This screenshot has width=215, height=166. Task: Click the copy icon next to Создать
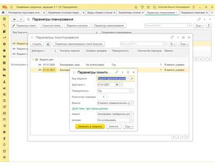click(x=48, y=44)
